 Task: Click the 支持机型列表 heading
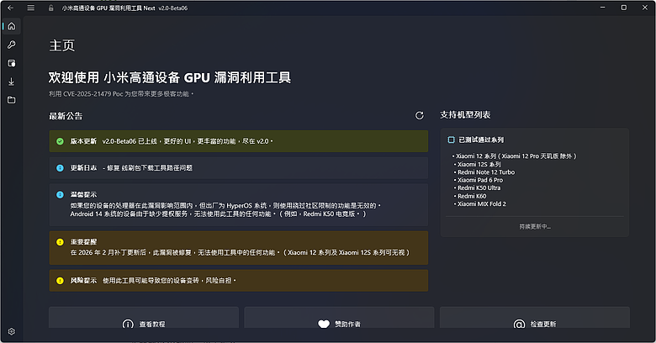click(465, 114)
